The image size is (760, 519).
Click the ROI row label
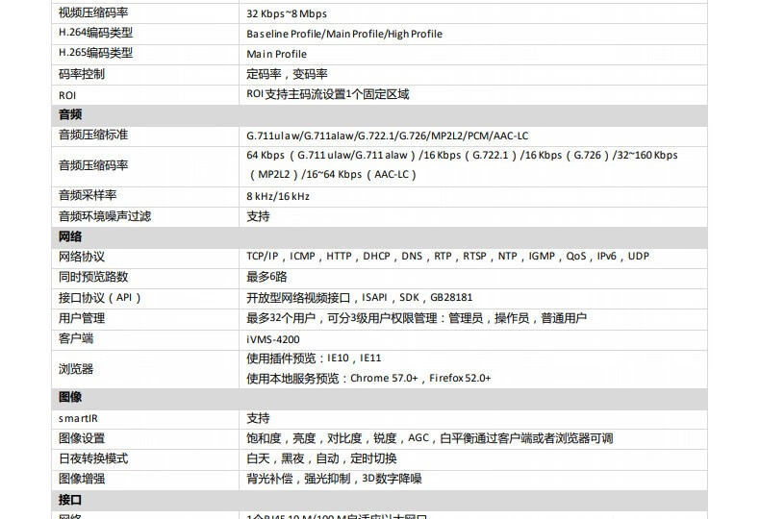(x=67, y=95)
